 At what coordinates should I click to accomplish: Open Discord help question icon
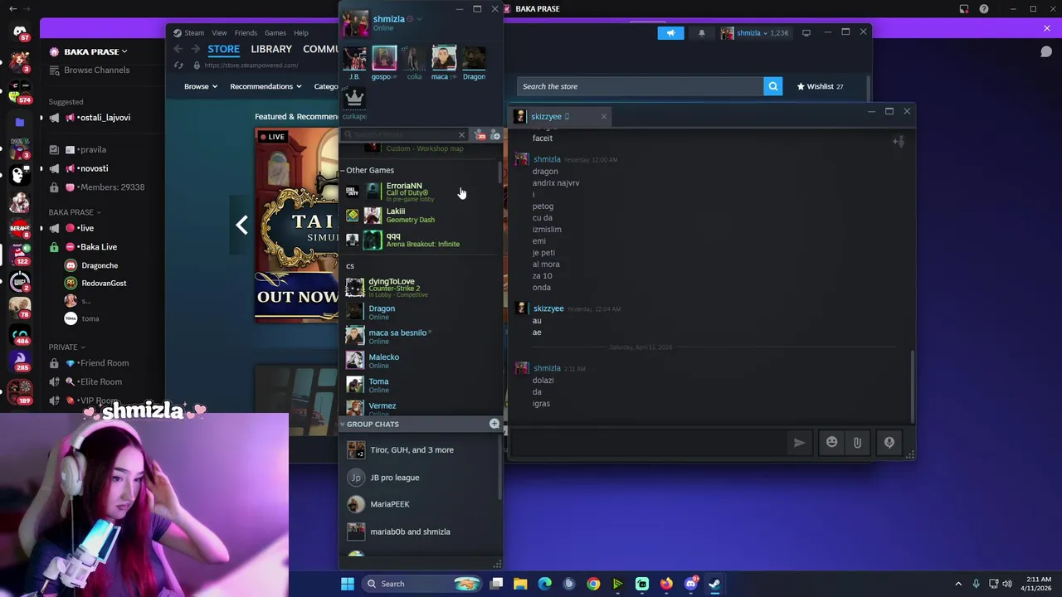pos(984,9)
